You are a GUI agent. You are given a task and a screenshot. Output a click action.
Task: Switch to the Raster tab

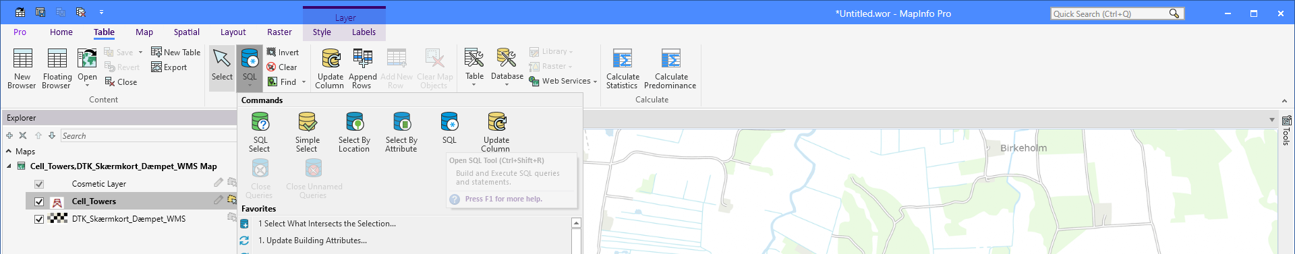click(x=280, y=32)
